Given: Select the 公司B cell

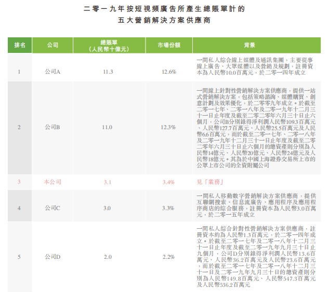Looking at the screenshot, I should point(53,127).
